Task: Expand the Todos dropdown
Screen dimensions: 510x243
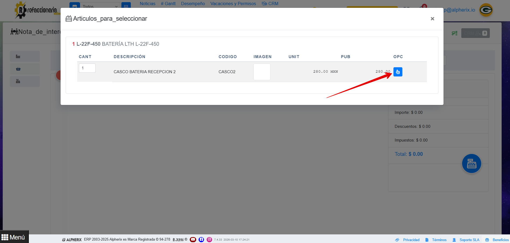Action: pos(100,6)
